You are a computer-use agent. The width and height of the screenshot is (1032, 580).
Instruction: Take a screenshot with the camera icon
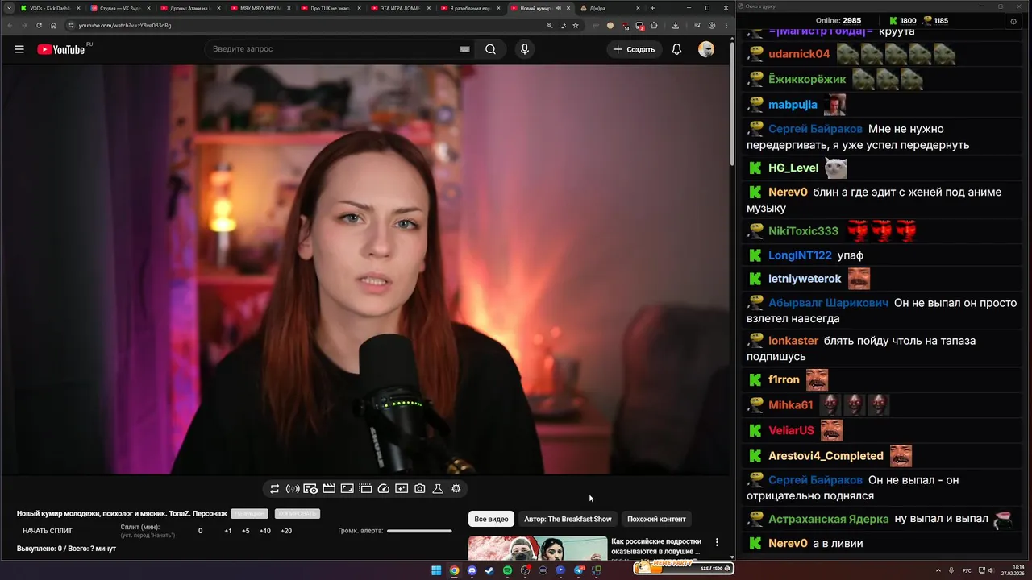420,489
